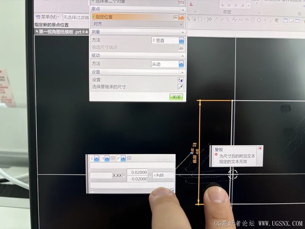Click the red underlined icon in the ribbon
Viewport: 305px width, 229px height.
coord(191,4)
